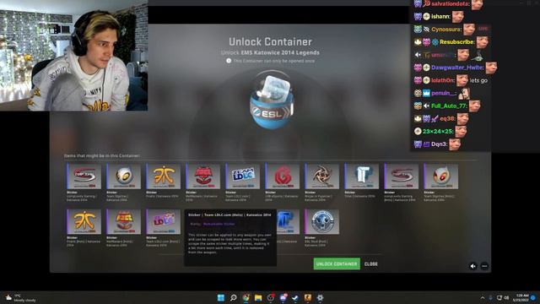Click chat username Ishann
This screenshot has height=304, width=540.
coord(440,16)
